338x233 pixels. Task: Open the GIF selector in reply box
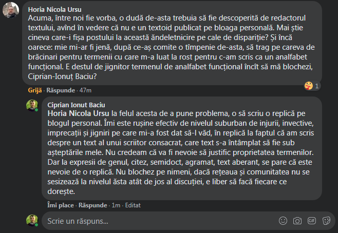[311, 221]
